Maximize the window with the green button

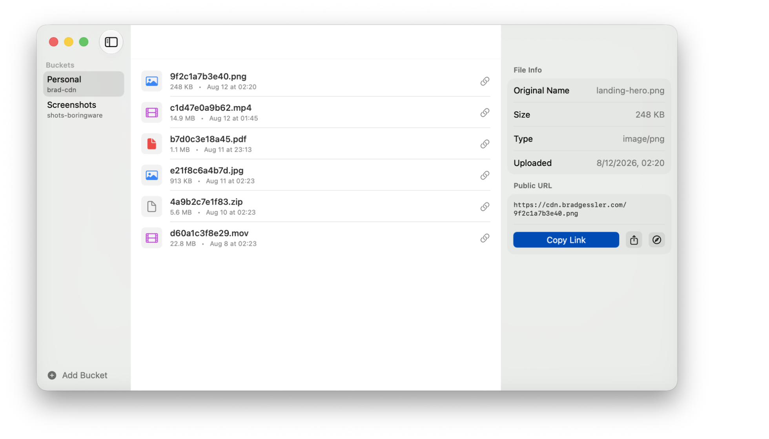point(84,42)
